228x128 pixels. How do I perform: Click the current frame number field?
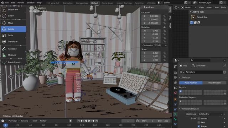pyautogui.click(x=128, y=121)
